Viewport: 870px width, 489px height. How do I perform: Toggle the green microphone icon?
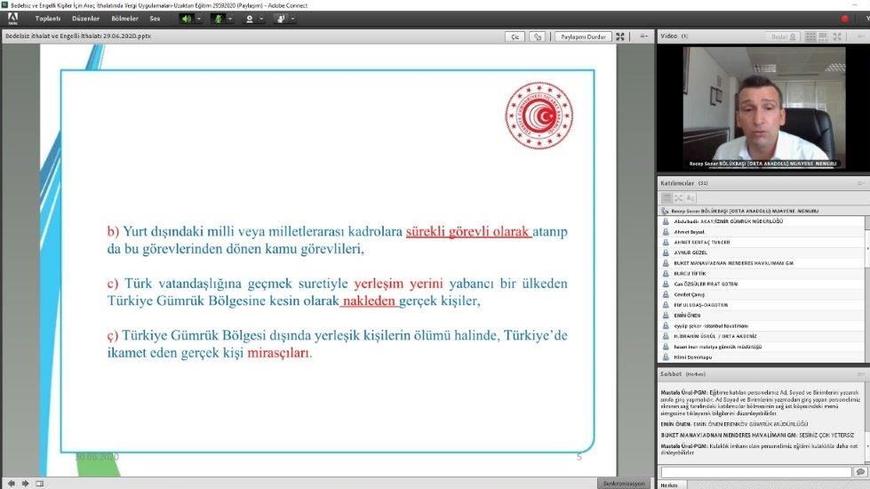click(218, 18)
